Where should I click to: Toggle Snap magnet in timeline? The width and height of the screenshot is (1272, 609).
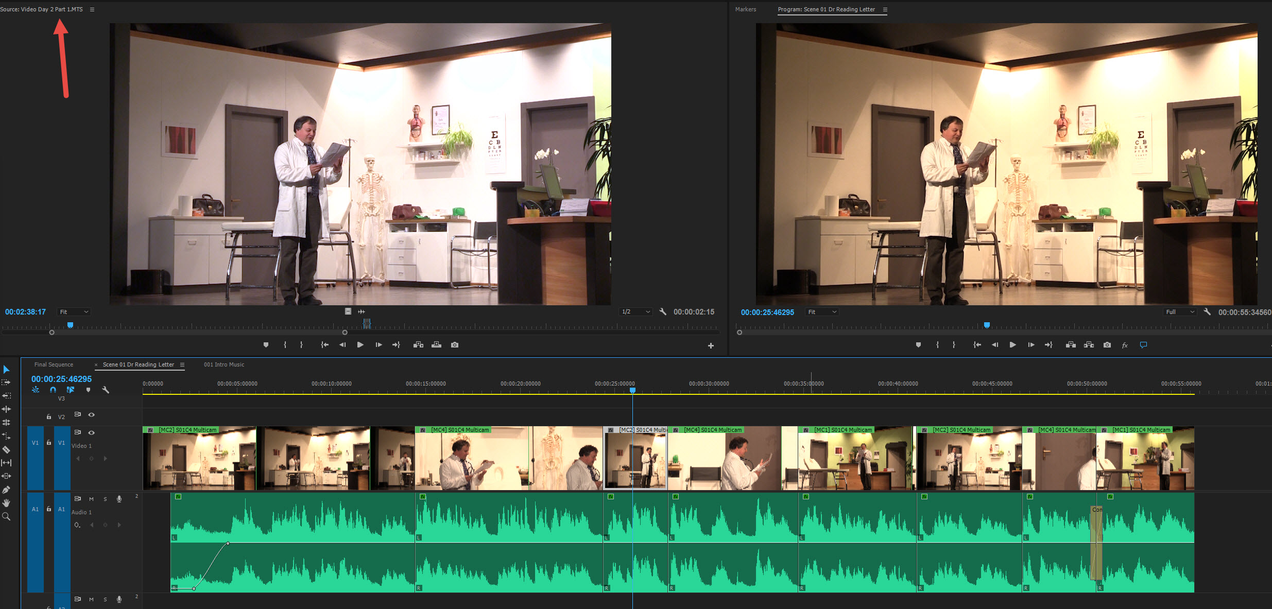coord(53,390)
